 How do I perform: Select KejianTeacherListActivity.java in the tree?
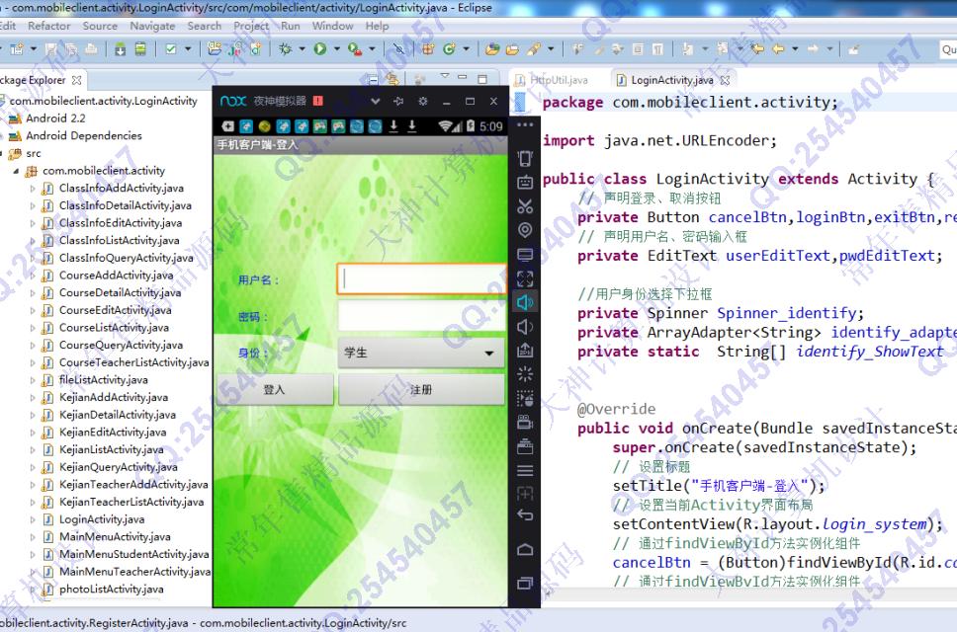131,503
